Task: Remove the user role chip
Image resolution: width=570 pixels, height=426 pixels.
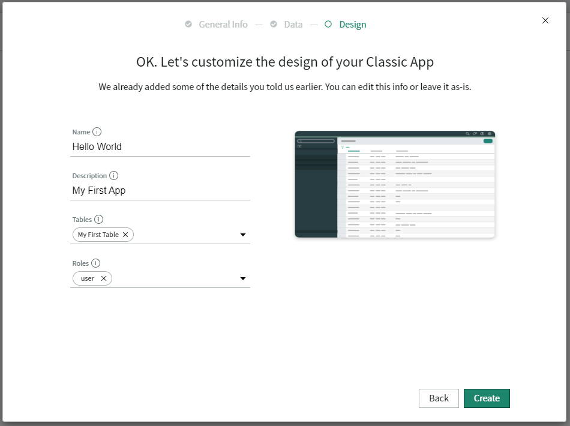Action: pyautogui.click(x=104, y=278)
